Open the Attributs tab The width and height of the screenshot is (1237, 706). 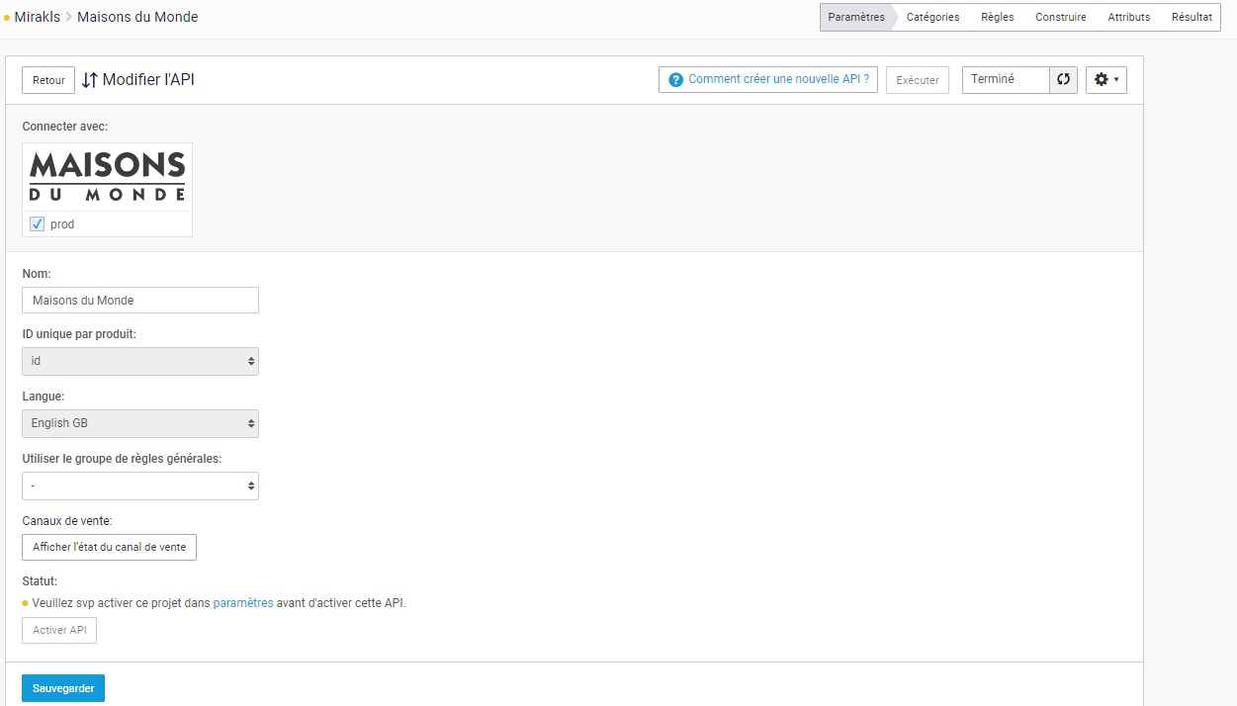point(1129,17)
